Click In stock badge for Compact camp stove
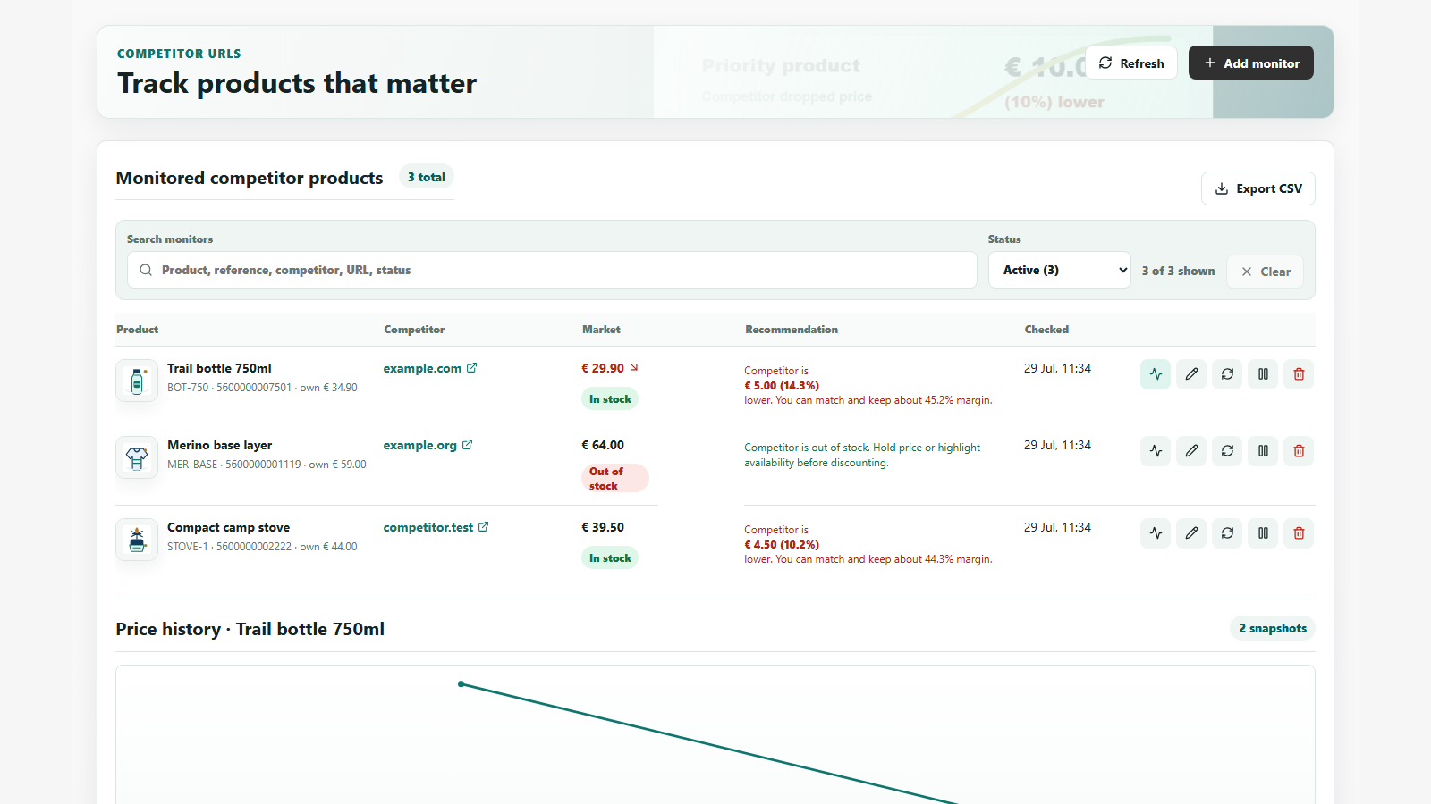The image size is (1431, 804). pyautogui.click(x=610, y=558)
